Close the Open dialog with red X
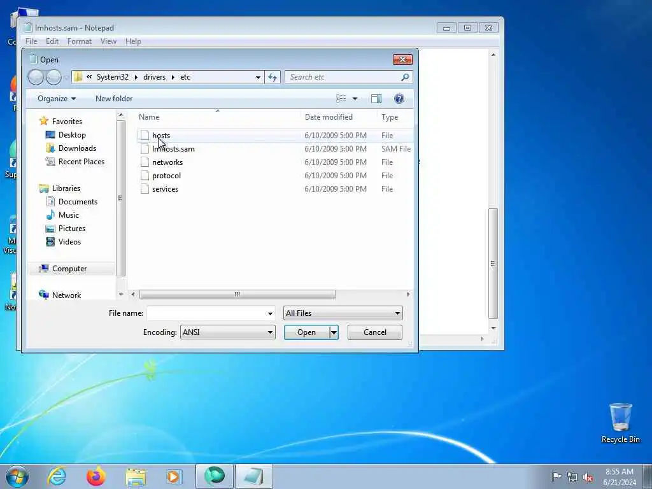Image resolution: width=652 pixels, height=489 pixels. coord(402,59)
